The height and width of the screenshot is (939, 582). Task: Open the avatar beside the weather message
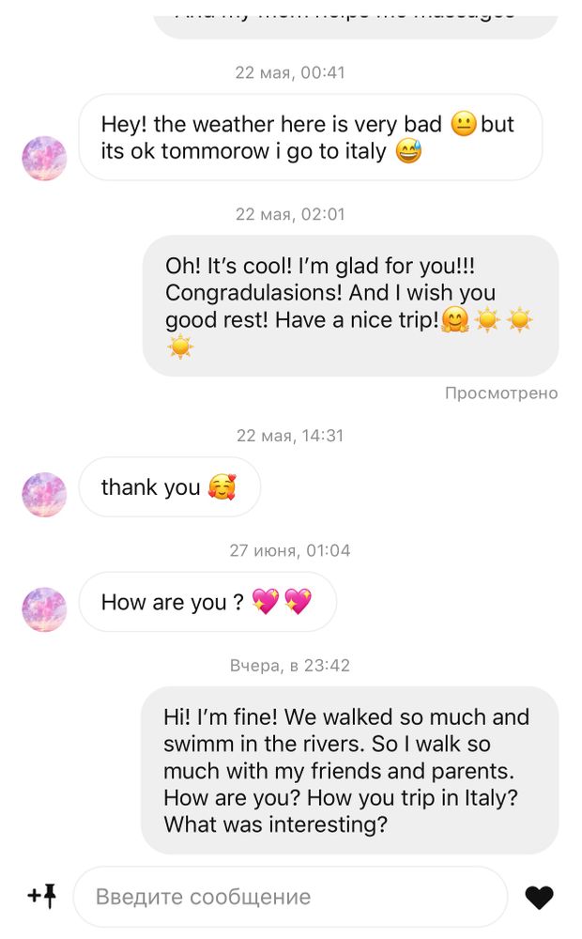pyautogui.click(x=44, y=158)
